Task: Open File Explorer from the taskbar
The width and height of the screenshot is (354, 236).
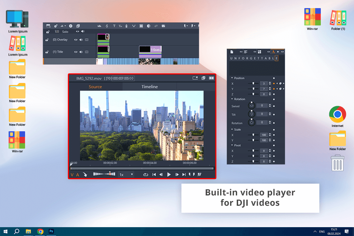Action: point(28,231)
